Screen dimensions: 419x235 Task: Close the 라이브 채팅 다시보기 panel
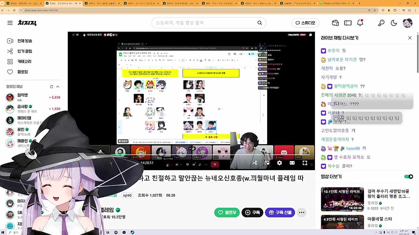pyautogui.click(x=410, y=38)
